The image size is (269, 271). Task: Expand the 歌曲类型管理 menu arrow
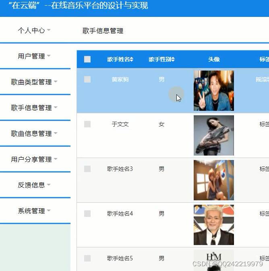tap(56, 81)
